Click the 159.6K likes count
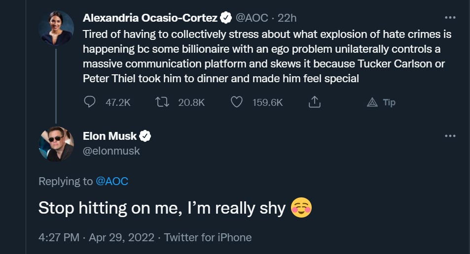 267,102
